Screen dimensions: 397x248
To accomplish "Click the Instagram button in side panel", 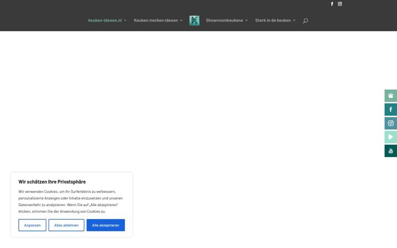I will (x=391, y=123).
